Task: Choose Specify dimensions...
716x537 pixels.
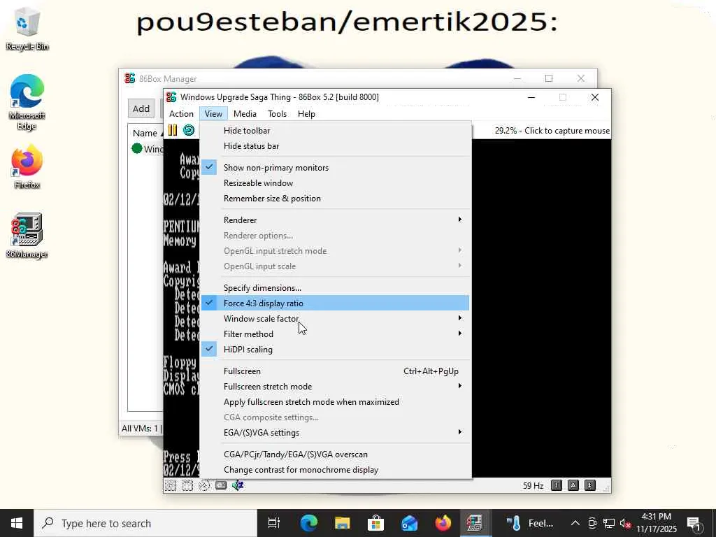Action: point(336,287)
